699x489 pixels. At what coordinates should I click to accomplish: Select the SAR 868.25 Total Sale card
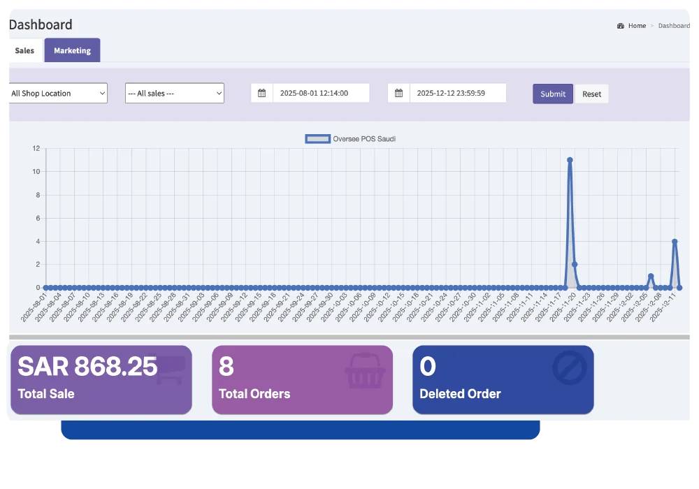pos(101,379)
